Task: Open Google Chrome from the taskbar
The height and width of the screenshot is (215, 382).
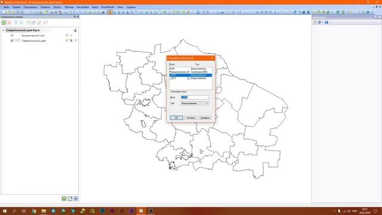Action: click(34, 211)
